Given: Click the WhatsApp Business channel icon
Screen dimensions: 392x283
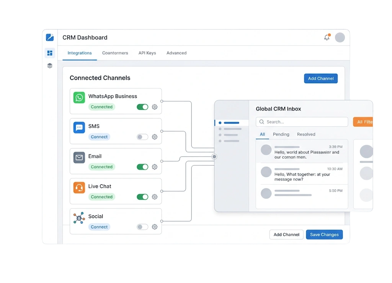Looking at the screenshot, I should coord(79,97).
